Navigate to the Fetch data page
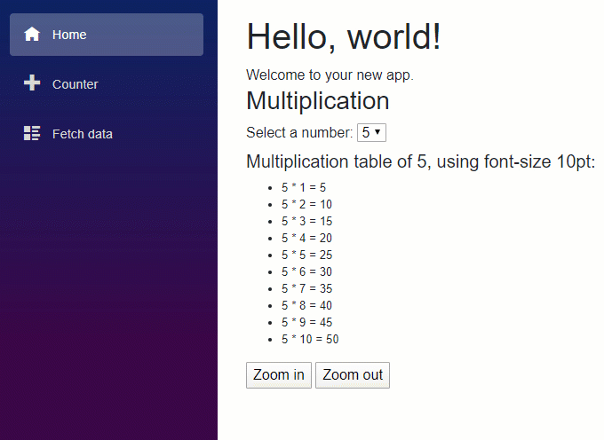This screenshot has height=440, width=604. (82, 134)
